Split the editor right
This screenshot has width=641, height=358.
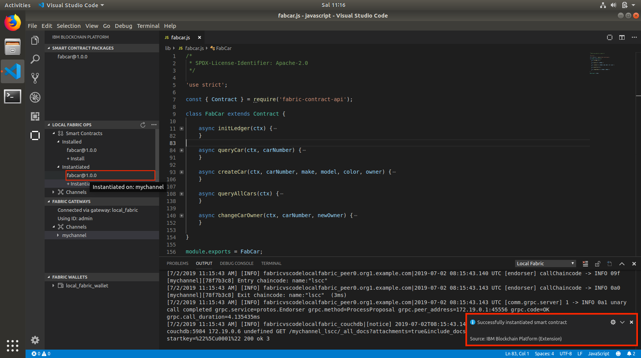(x=622, y=37)
